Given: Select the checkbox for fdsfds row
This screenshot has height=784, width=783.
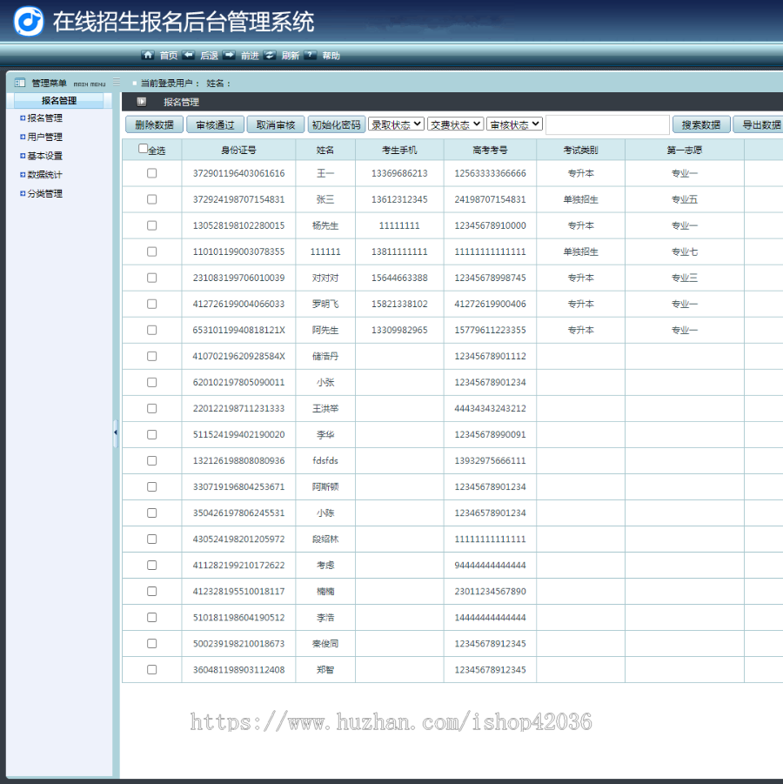Looking at the screenshot, I should [x=152, y=460].
